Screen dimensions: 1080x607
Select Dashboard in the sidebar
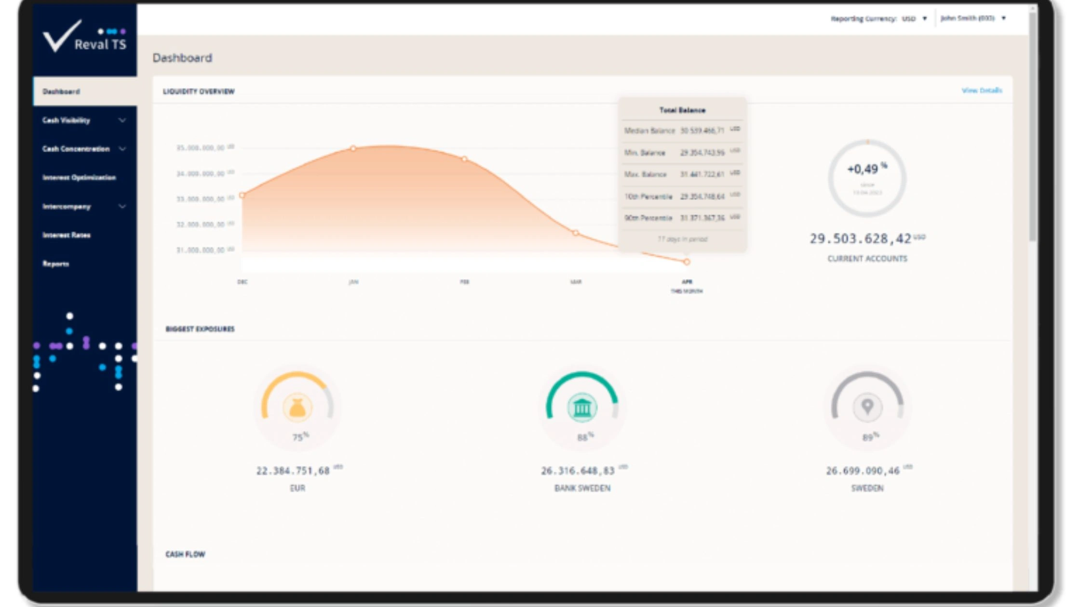tap(61, 92)
